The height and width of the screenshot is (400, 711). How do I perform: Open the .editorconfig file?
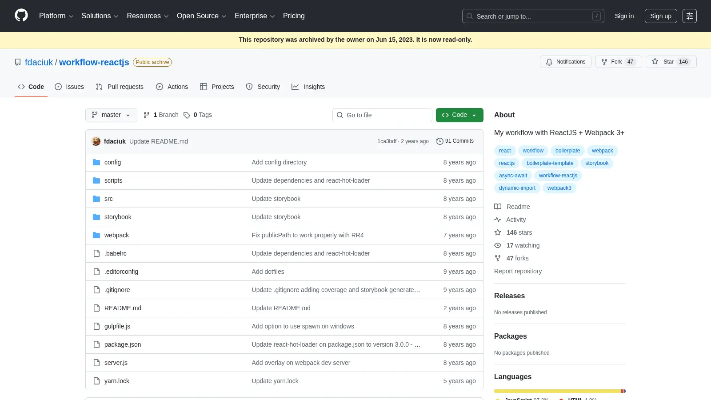121,272
